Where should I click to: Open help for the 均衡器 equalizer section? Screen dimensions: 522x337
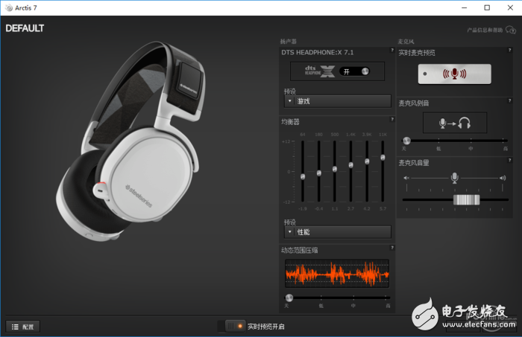tap(391, 119)
